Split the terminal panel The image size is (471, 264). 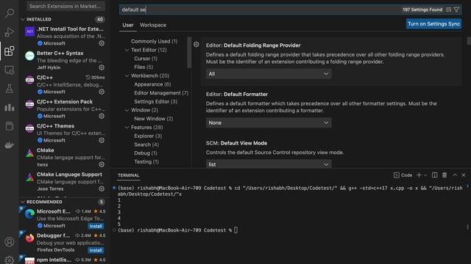[x=435, y=175]
